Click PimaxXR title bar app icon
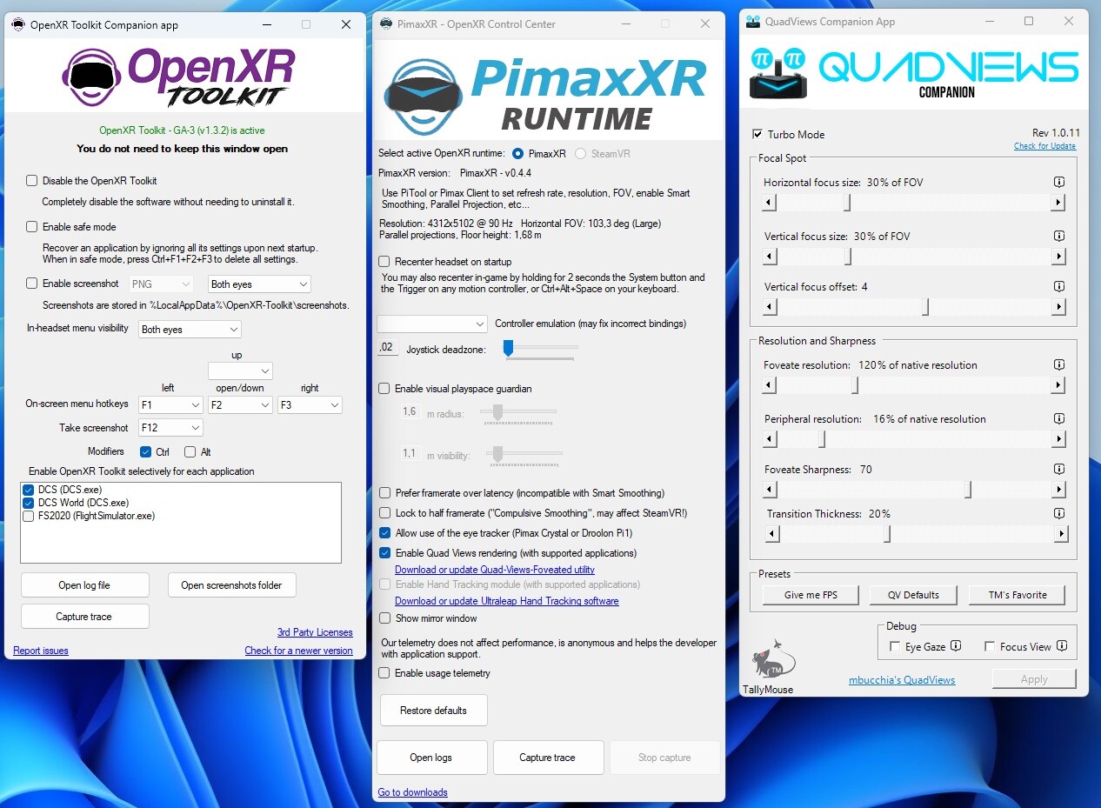The image size is (1101, 808). tap(386, 24)
